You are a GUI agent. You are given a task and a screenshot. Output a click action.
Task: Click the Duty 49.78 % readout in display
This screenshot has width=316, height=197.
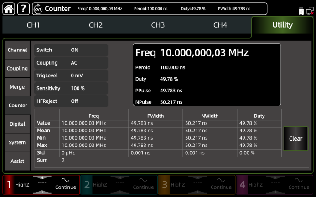click(156, 79)
